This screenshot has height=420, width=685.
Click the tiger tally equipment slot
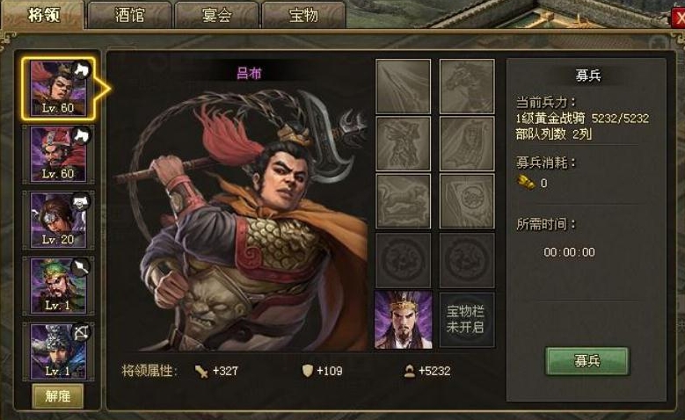(x=404, y=201)
